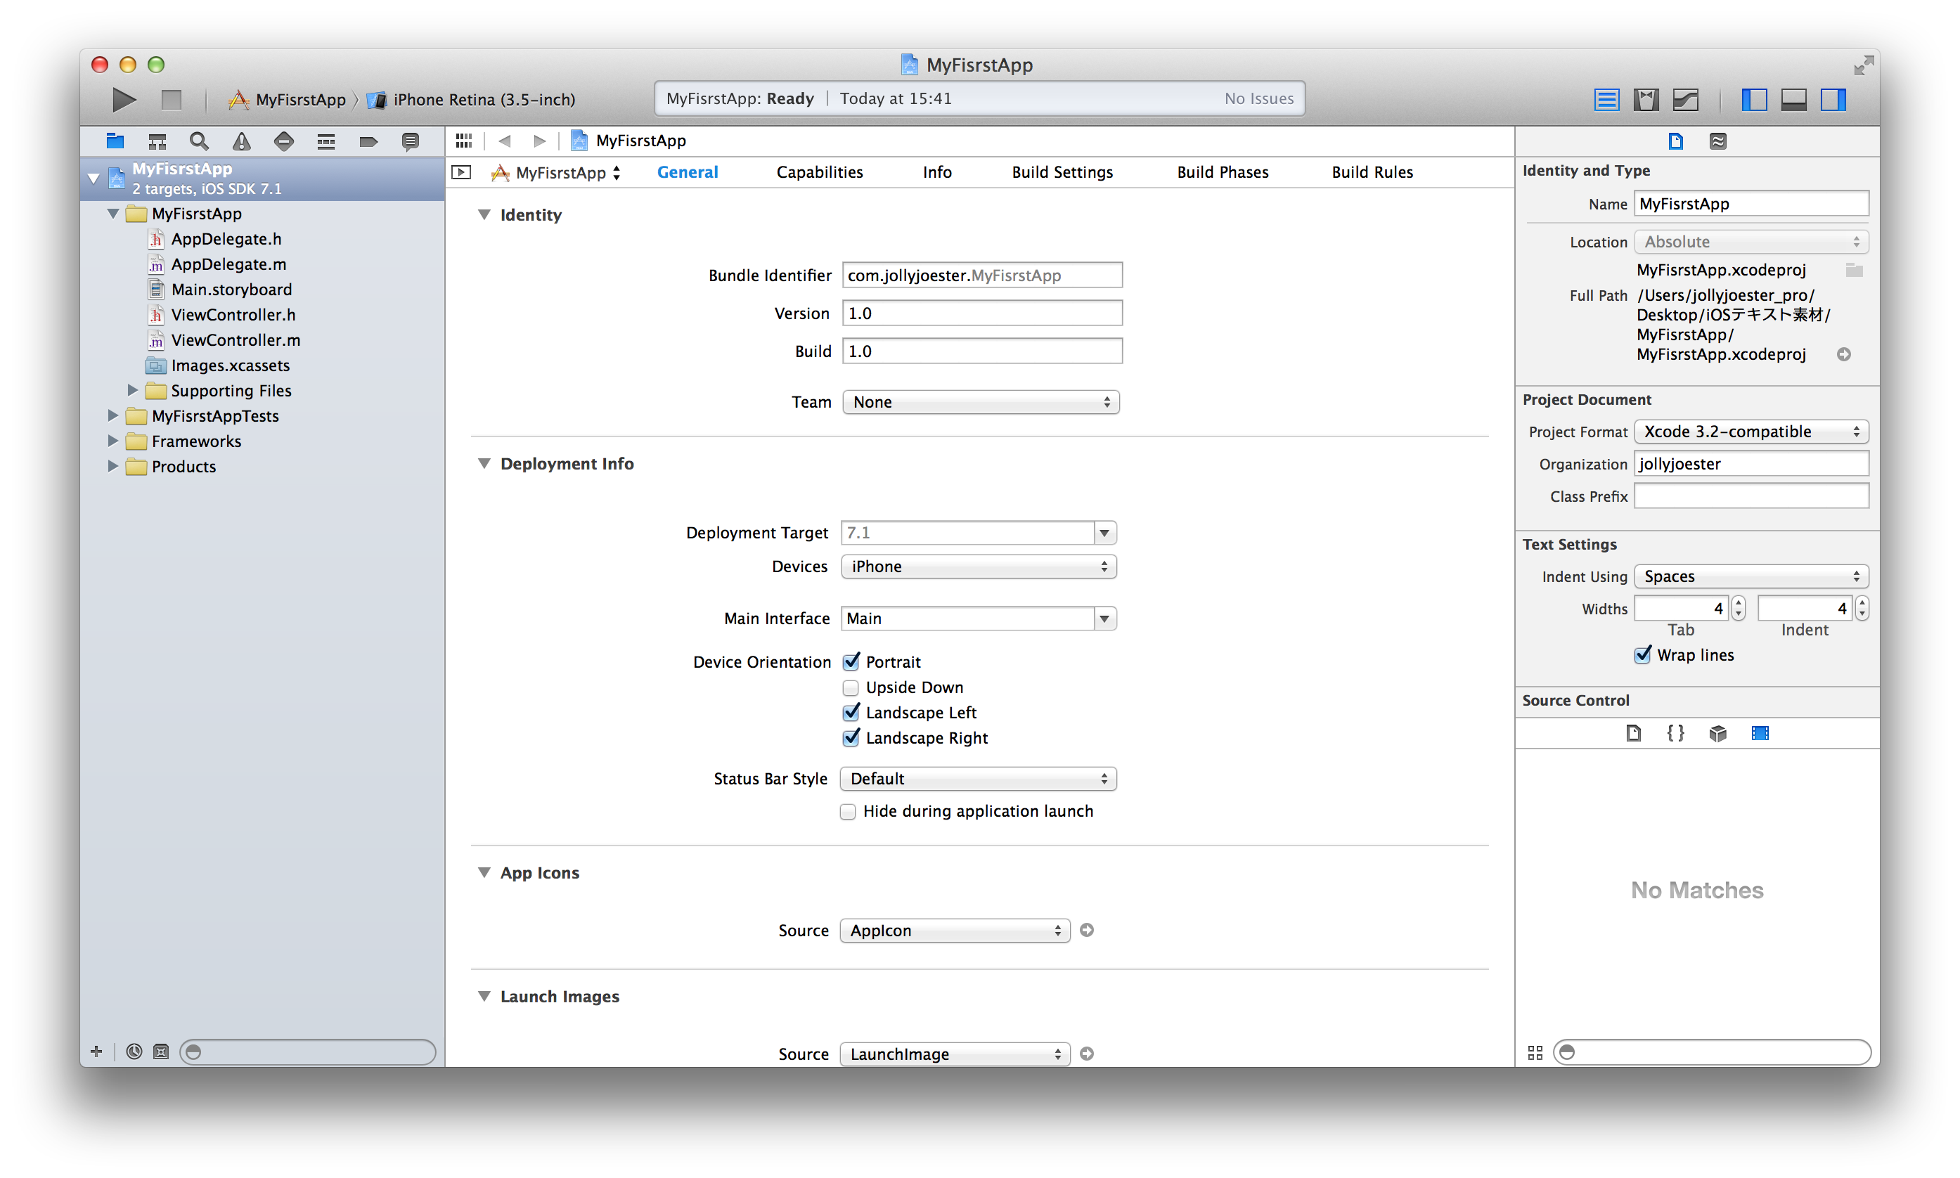Click the Run (play) button
Screen dimensions: 1960x1178
(123, 99)
